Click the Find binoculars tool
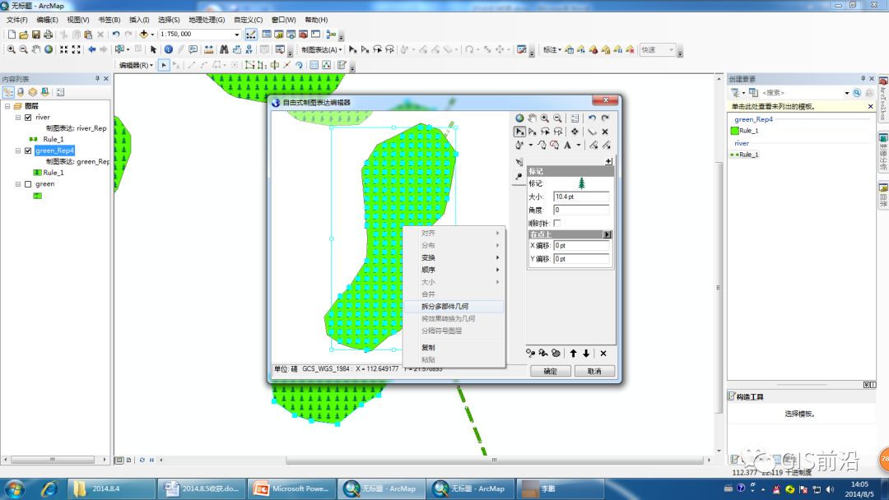 pyautogui.click(x=223, y=49)
